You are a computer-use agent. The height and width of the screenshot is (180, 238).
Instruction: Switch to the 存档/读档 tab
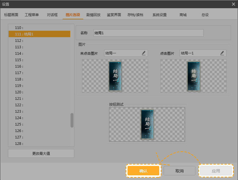coord(136,14)
